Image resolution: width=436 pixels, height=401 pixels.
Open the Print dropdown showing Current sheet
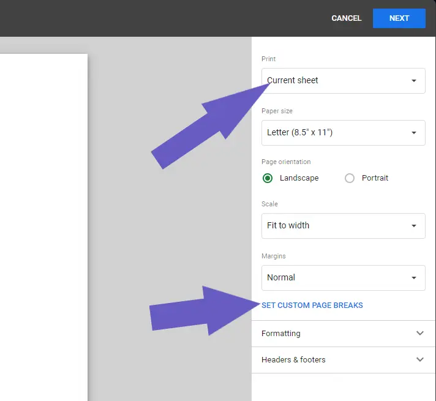point(343,81)
